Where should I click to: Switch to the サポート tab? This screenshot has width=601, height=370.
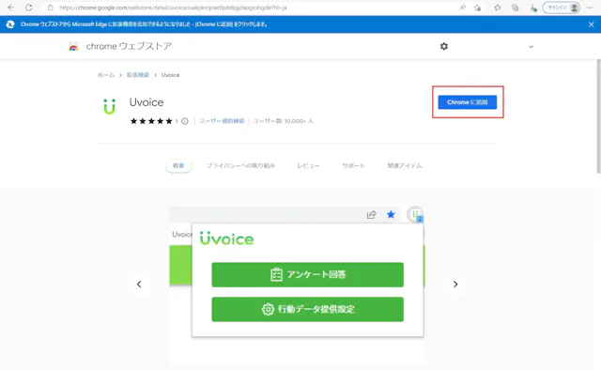click(353, 165)
